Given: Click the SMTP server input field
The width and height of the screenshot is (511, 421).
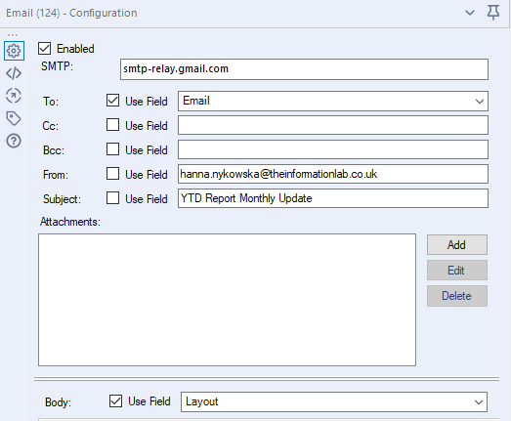Looking at the screenshot, I should 304,69.
